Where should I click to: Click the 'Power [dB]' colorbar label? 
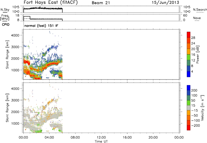[197, 54]
